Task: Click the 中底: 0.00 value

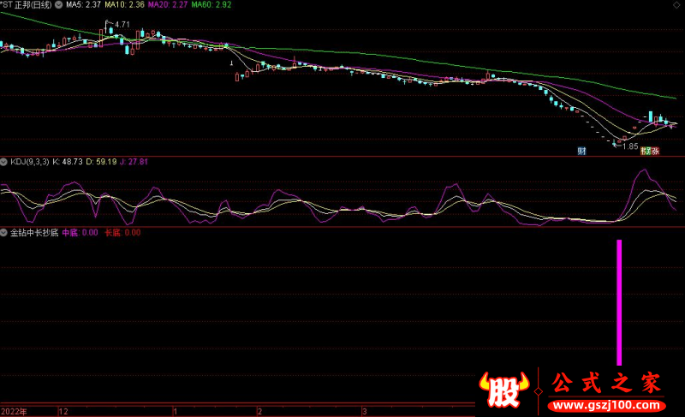Action: 80,233
